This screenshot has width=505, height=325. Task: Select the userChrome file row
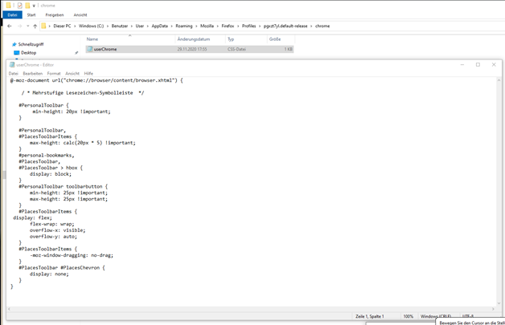tap(190, 49)
